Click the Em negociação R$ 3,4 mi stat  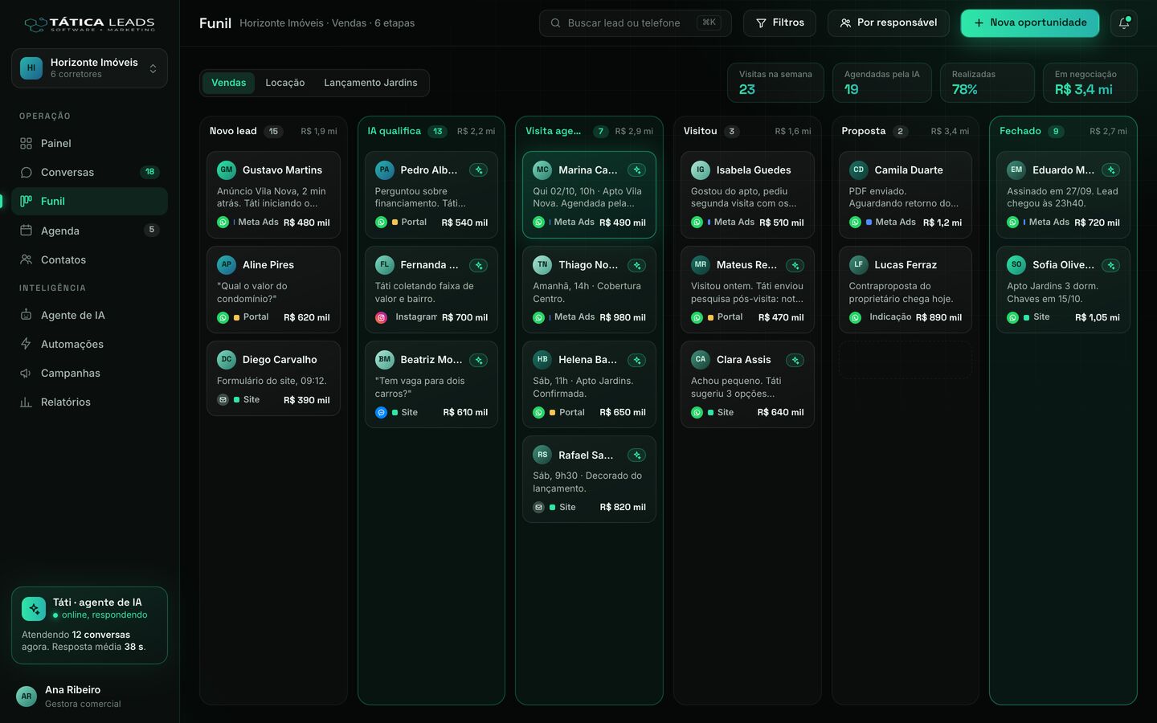pyautogui.click(x=1090, y=83)
